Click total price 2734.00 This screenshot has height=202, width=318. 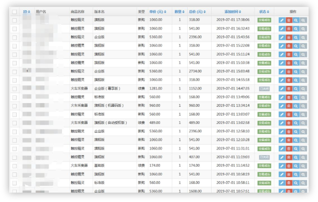coord(195,71)
